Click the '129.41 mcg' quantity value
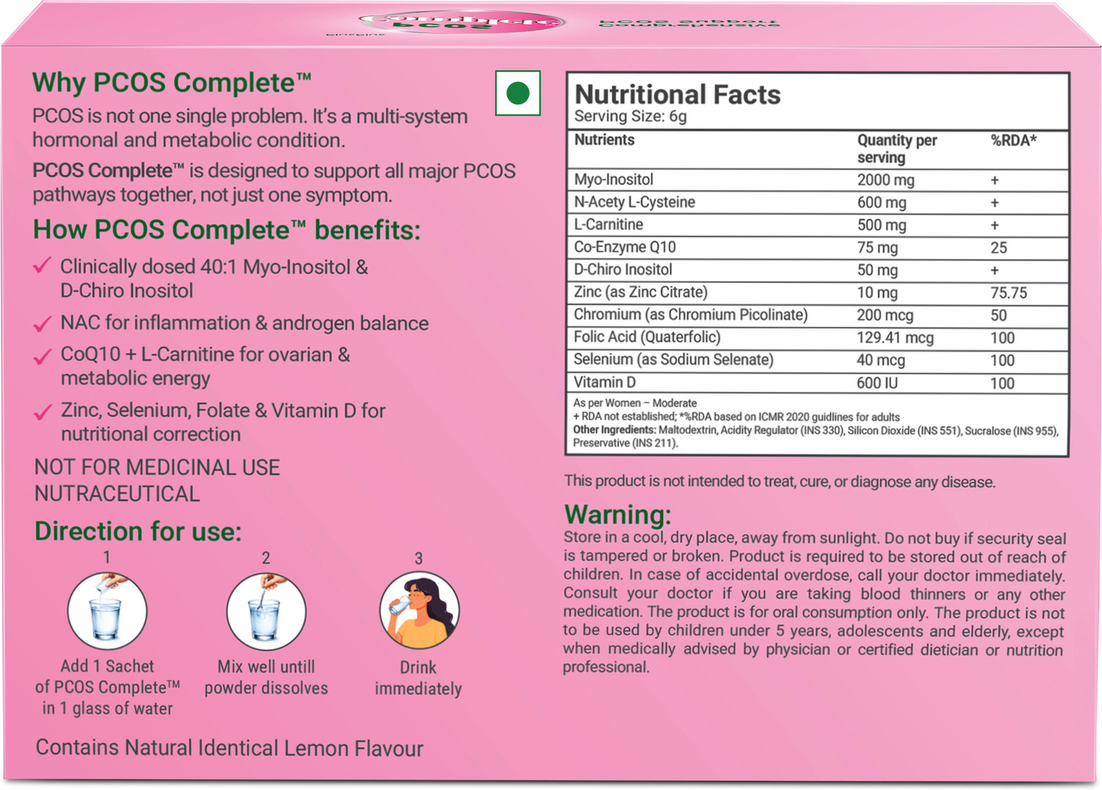 point(895,338)
